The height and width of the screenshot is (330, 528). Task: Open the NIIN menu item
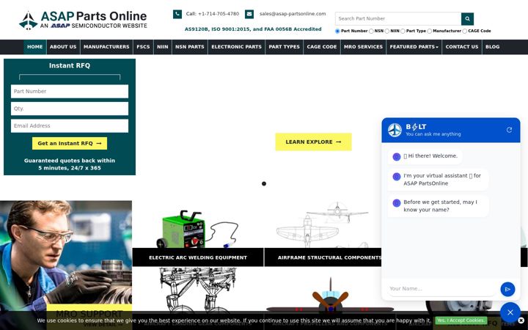pyautogui.click(x=162, y=47)
